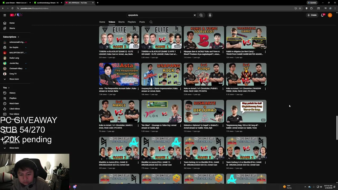The width and height of the screenshot is (338, 190).
Task: Expand the You section header
Action: point(6,88)
